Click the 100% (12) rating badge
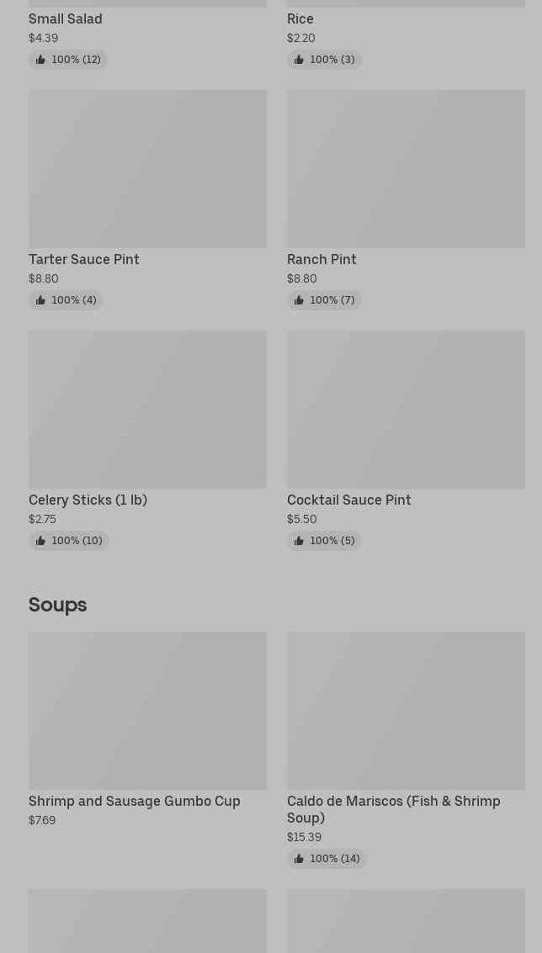Image resolution: width=542 pixels, height=953 pixels. point(67,60)
